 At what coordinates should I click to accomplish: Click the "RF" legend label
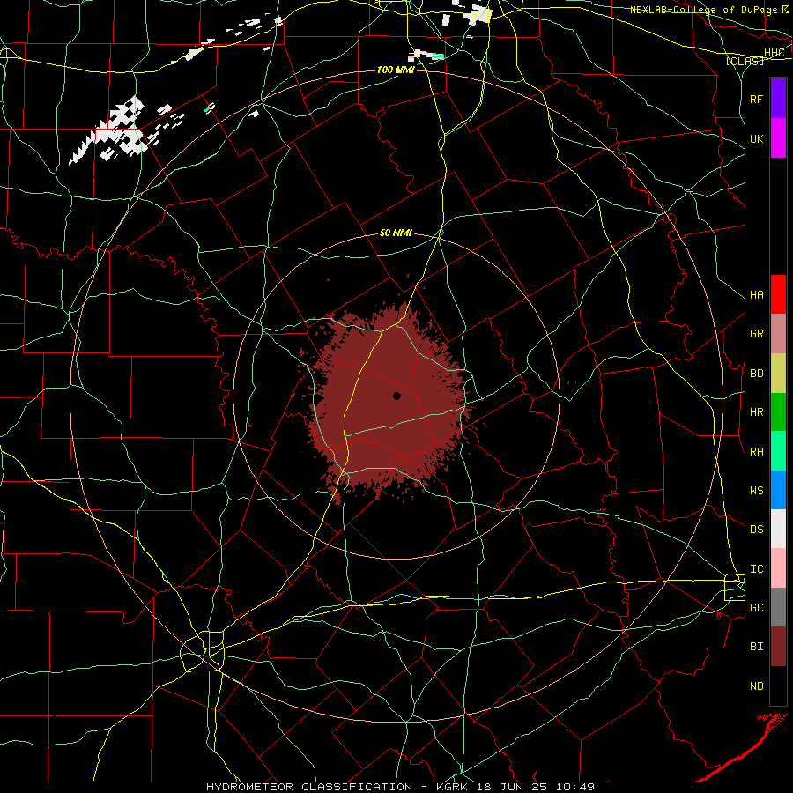pos(757,99)
